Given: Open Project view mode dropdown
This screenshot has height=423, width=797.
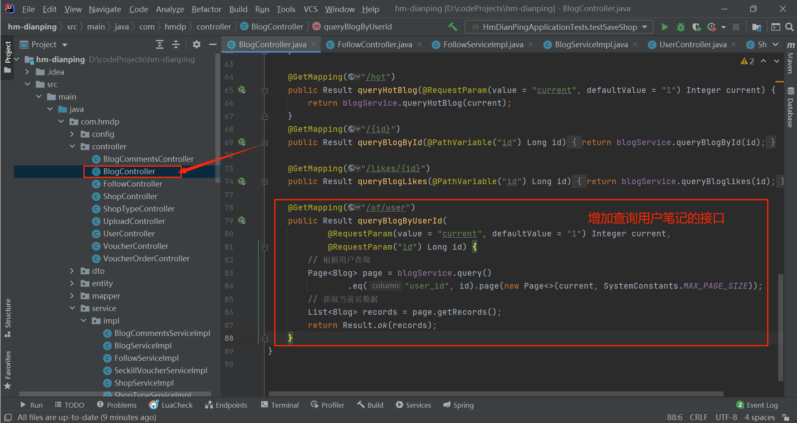Looking at the screenshot, I should coord(65,44).
